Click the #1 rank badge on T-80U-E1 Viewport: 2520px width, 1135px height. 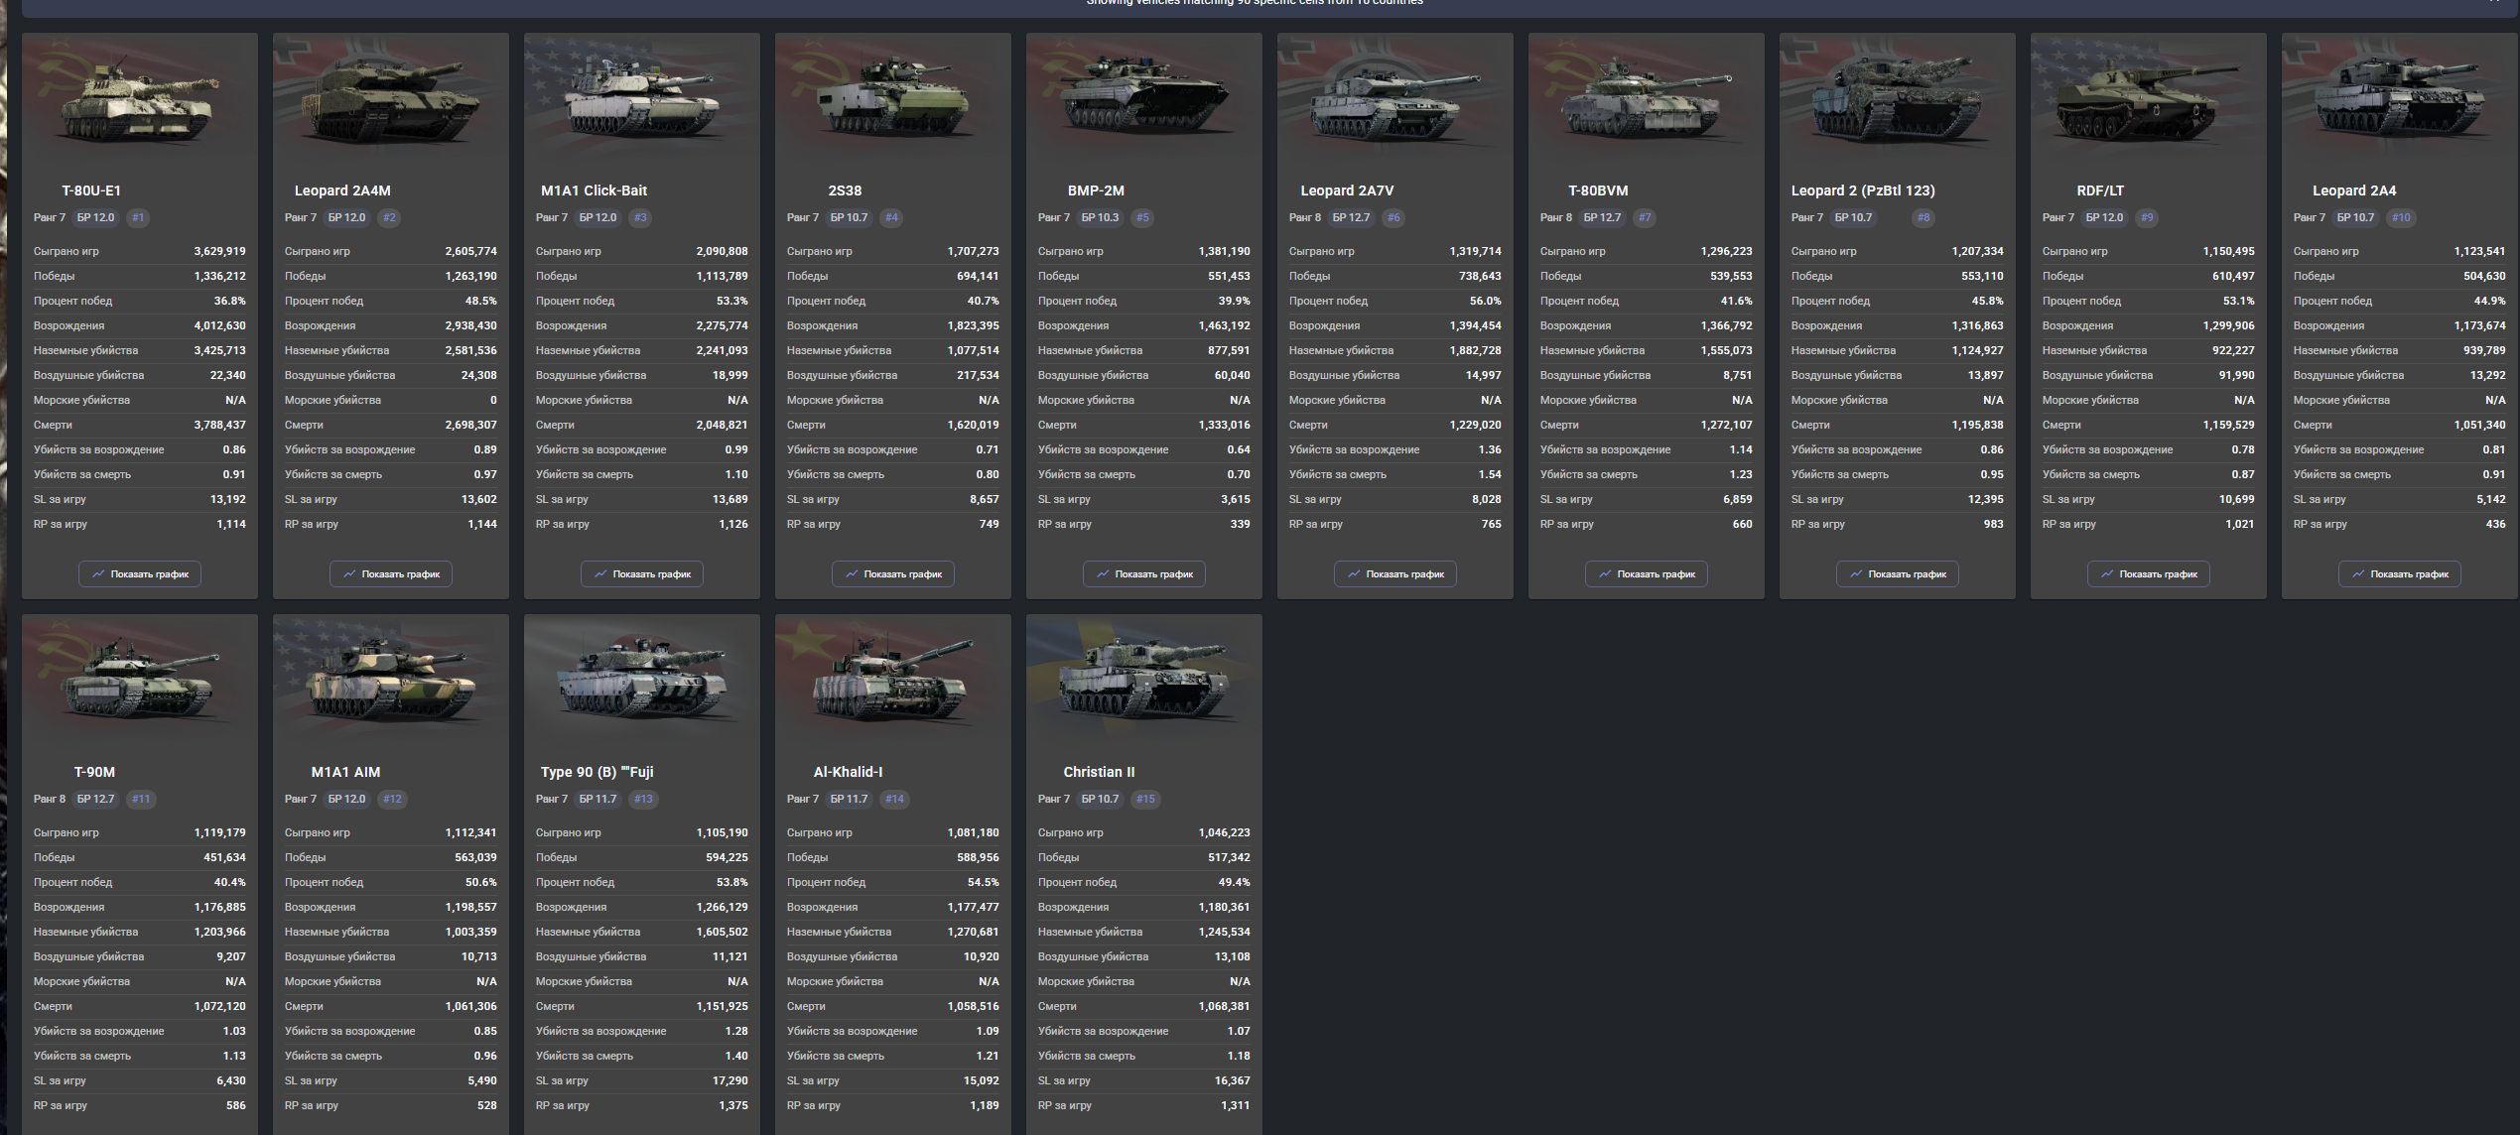(x=138, y=217)
